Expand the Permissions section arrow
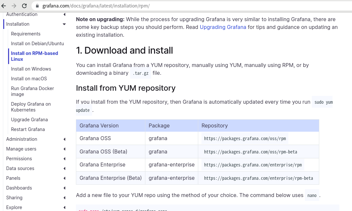Image resolution: width=352 pixels, height=211 pixels. tap(65, 159)
